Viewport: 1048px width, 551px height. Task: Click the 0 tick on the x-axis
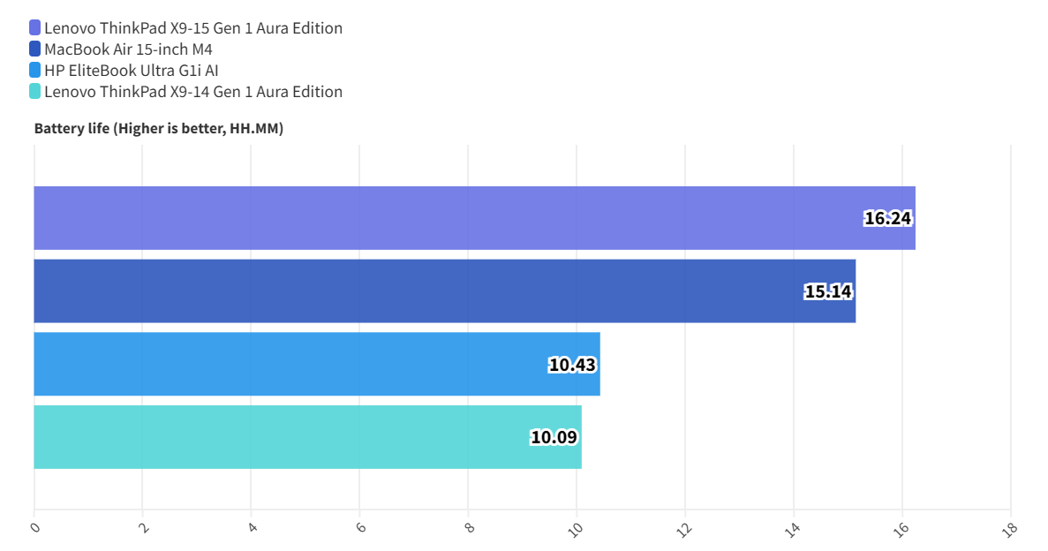point(35,528)
